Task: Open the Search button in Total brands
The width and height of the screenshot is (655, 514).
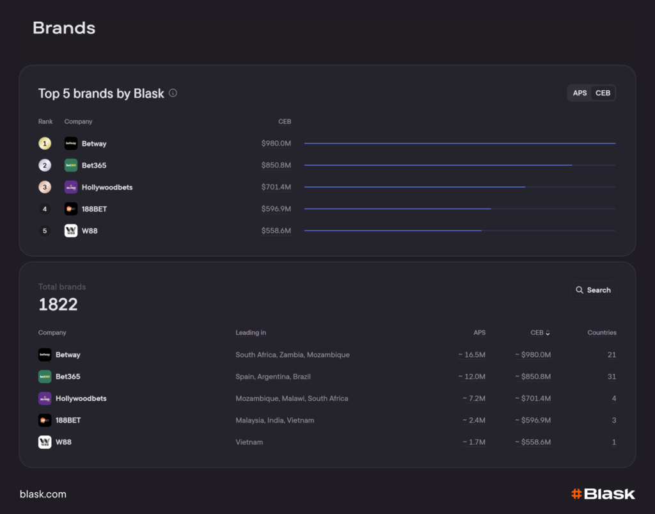Action: tap(593, 290)
